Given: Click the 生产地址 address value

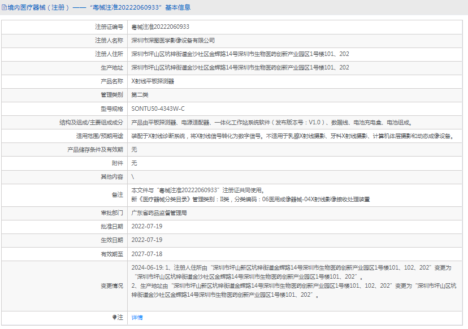Looking at the screenshot, I should 240,67.
